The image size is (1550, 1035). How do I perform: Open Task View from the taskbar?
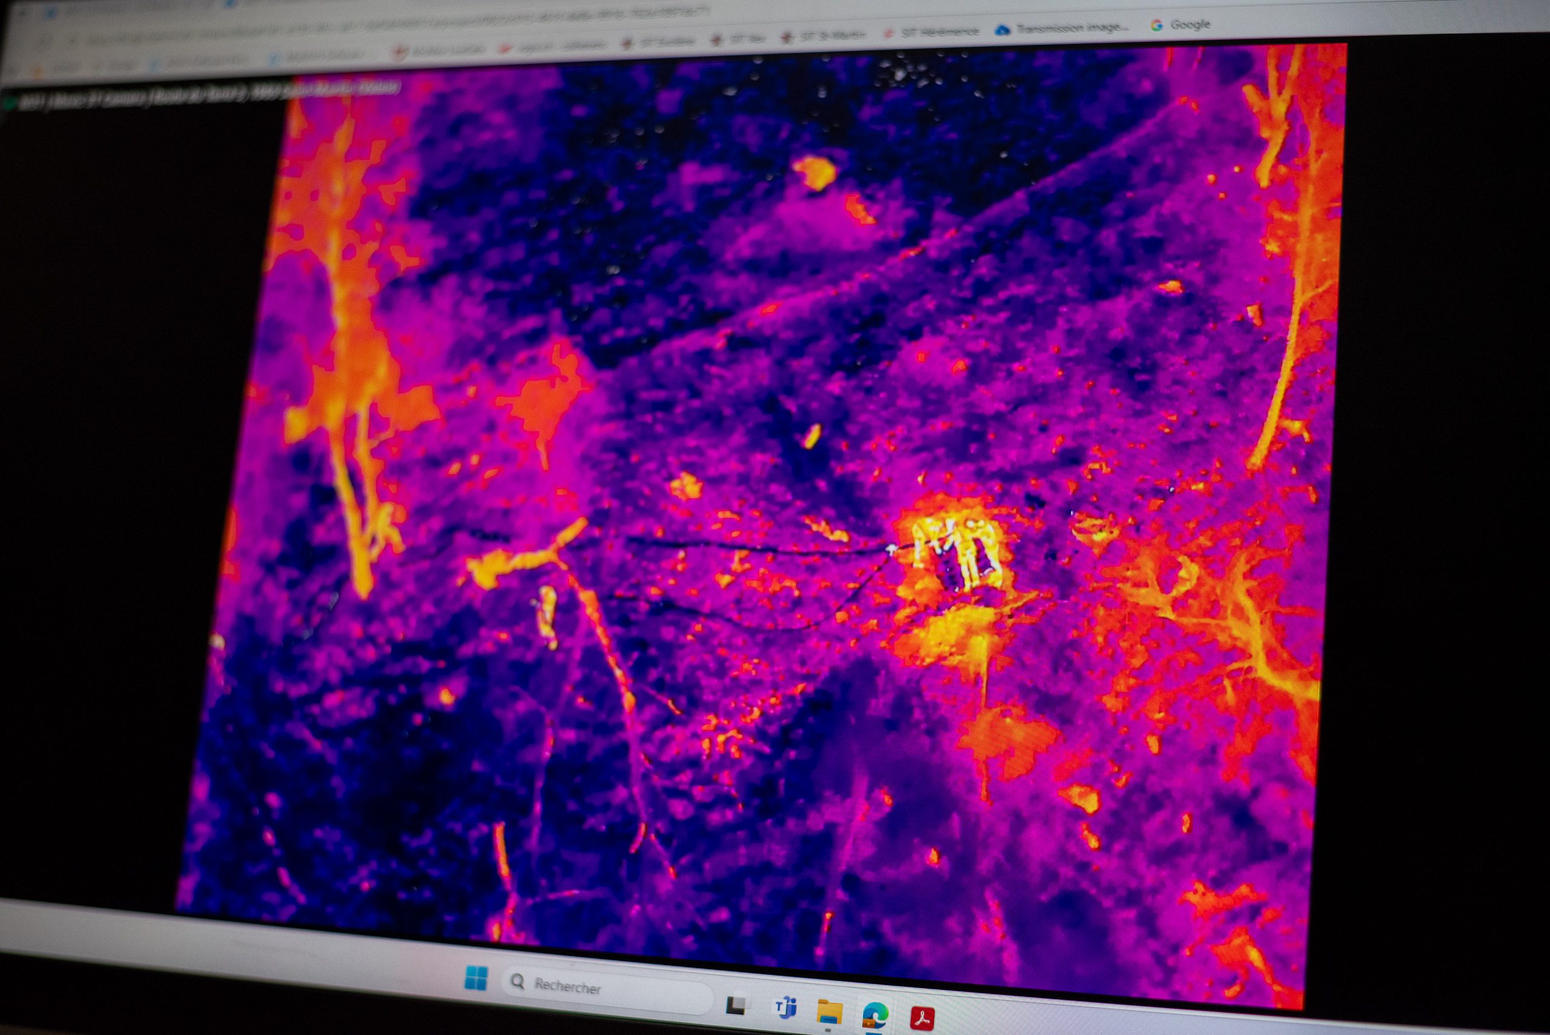(x=736, y=1005)
